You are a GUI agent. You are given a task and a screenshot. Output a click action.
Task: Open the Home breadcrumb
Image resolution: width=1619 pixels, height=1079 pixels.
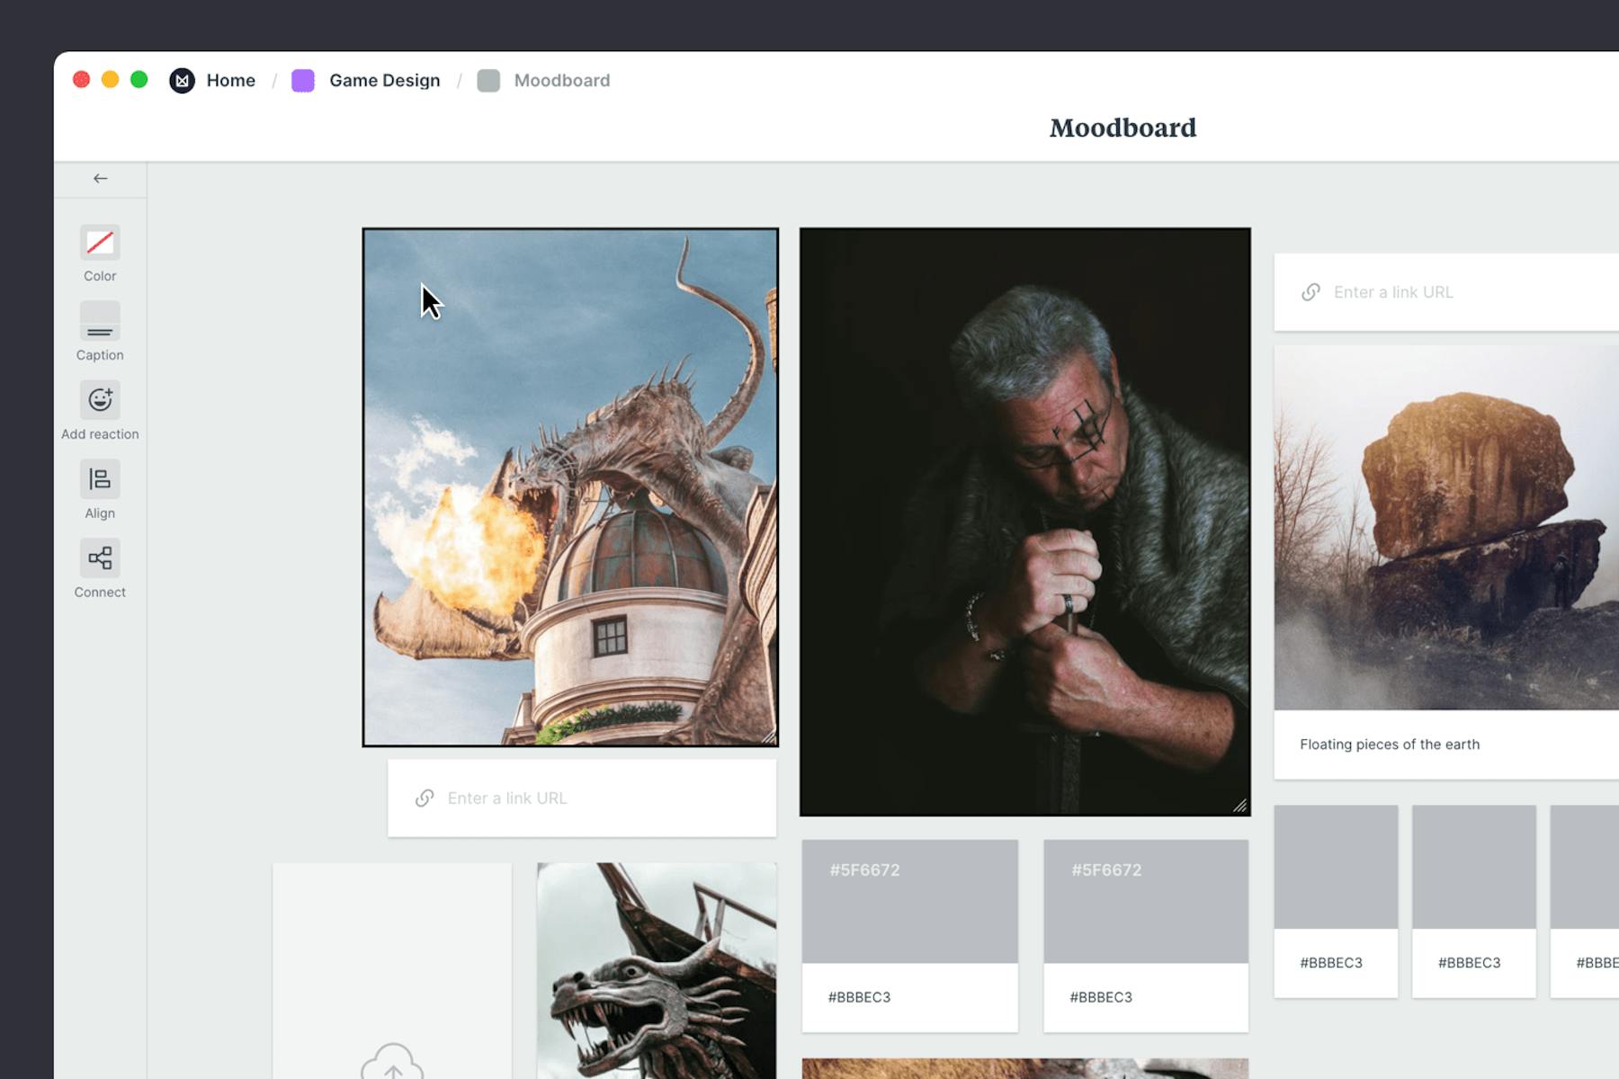230,80
